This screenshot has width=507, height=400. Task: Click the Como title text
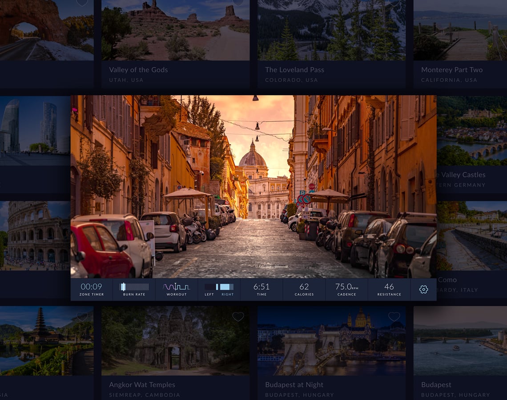click(x=447, y=280)
